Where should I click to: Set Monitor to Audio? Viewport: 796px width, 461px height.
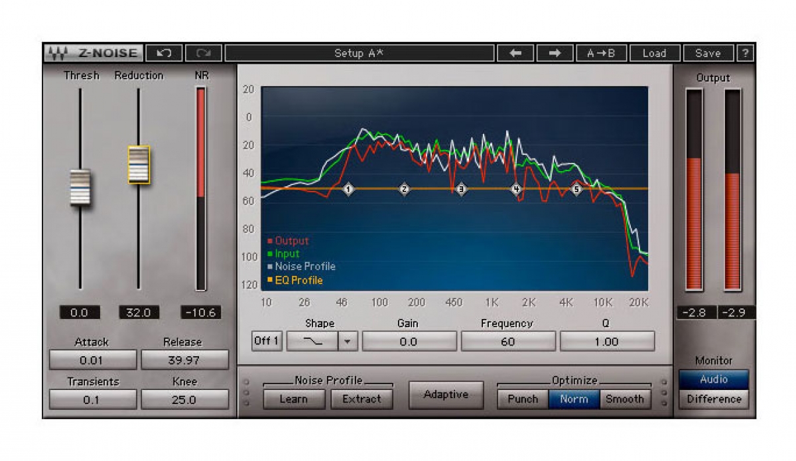pyautogui.click(x=714, y=379)
